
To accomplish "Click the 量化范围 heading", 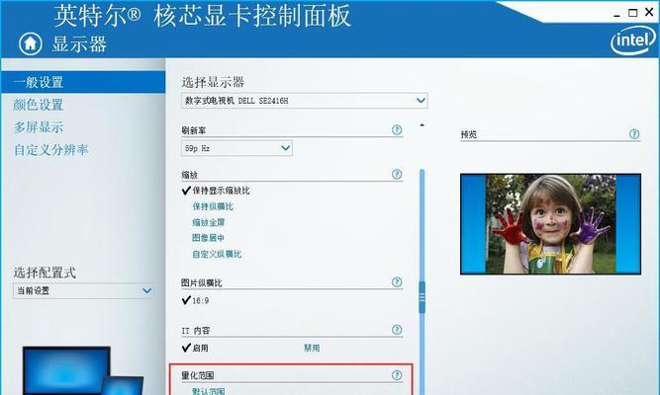I will click(198, 375).
